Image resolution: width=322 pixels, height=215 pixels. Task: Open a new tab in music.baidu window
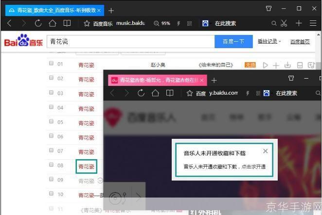[x=111, y=11]
